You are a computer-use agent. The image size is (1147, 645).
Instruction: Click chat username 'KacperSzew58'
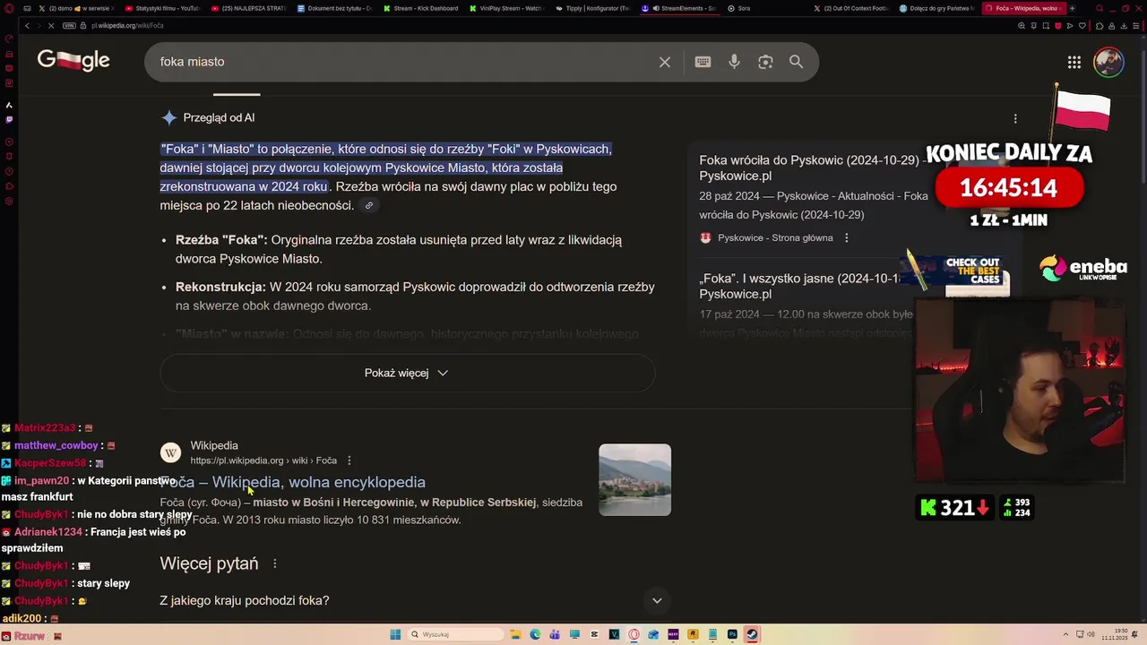50,463
